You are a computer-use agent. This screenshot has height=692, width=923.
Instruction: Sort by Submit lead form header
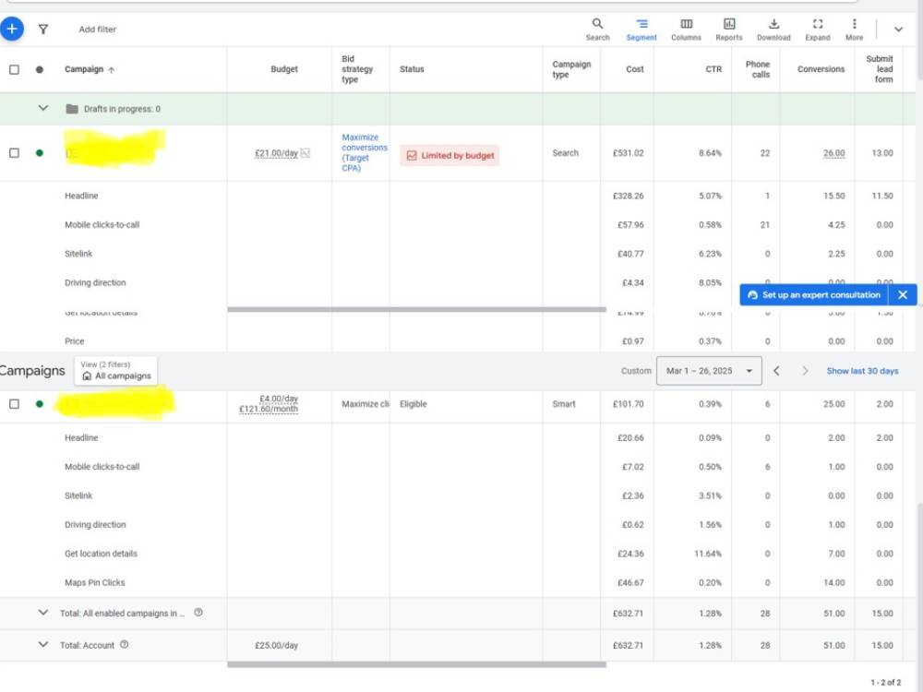click(x=880, y=69)
